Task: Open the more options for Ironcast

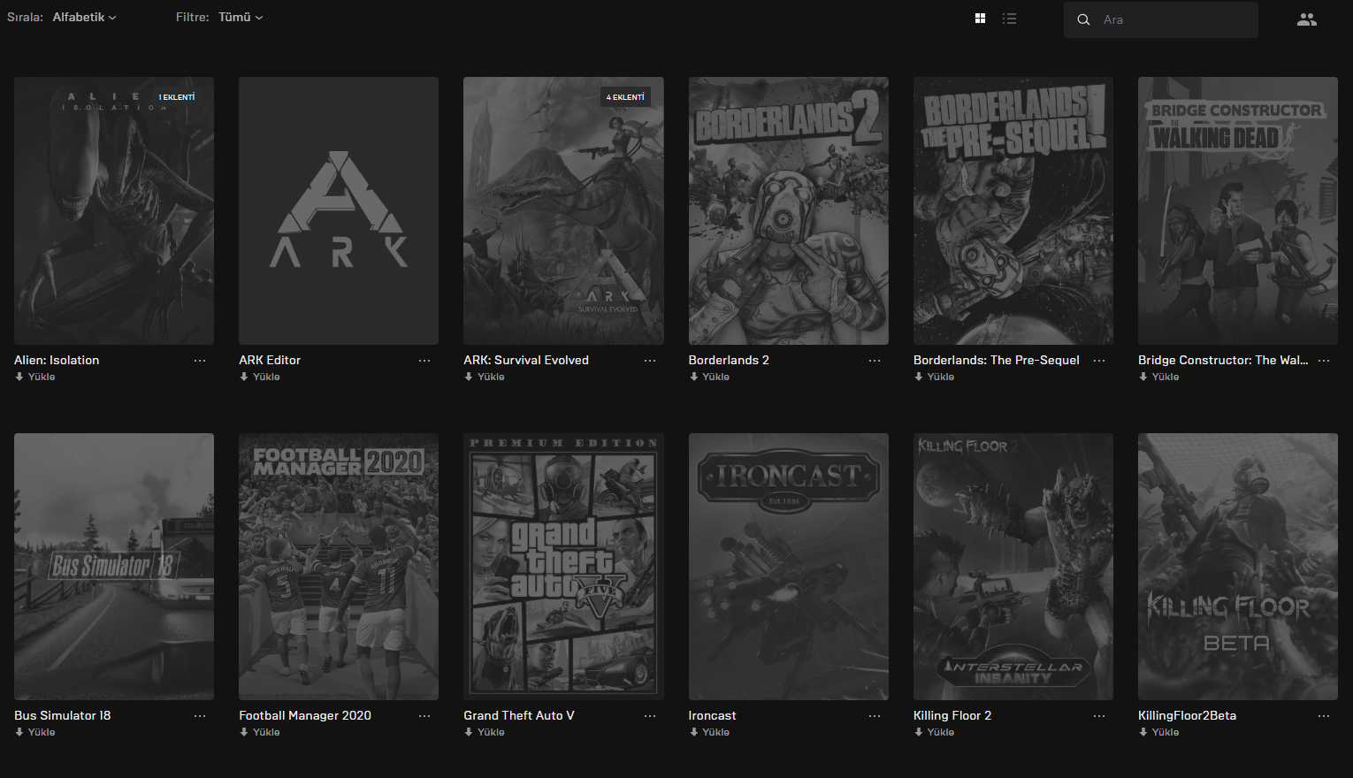Action: coord(875,716)
